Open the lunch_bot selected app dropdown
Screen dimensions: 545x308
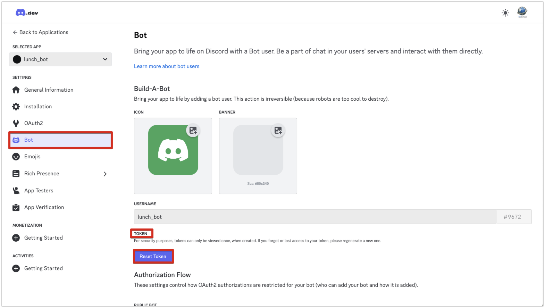pyautogui.click(x=60, y=59)
